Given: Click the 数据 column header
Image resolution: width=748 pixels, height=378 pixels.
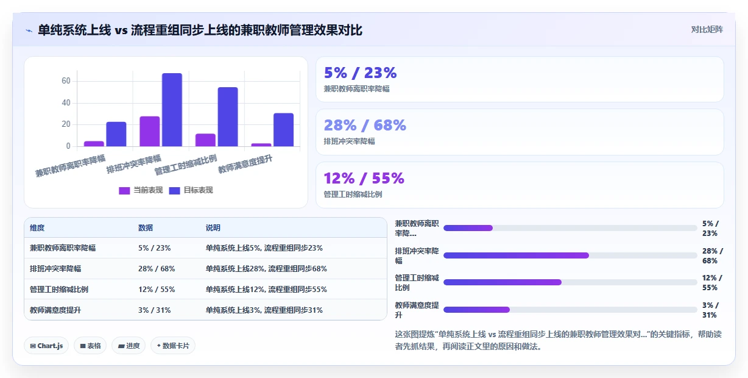Looking at the screenshot, I should click(x=146, y=227).
